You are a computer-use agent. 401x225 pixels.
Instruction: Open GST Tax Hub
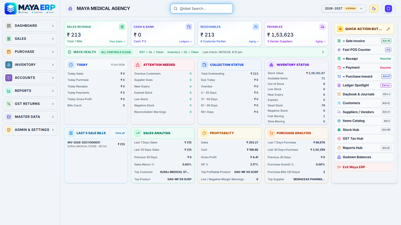364,139
